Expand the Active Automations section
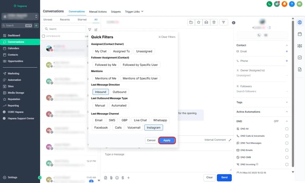 286,111
